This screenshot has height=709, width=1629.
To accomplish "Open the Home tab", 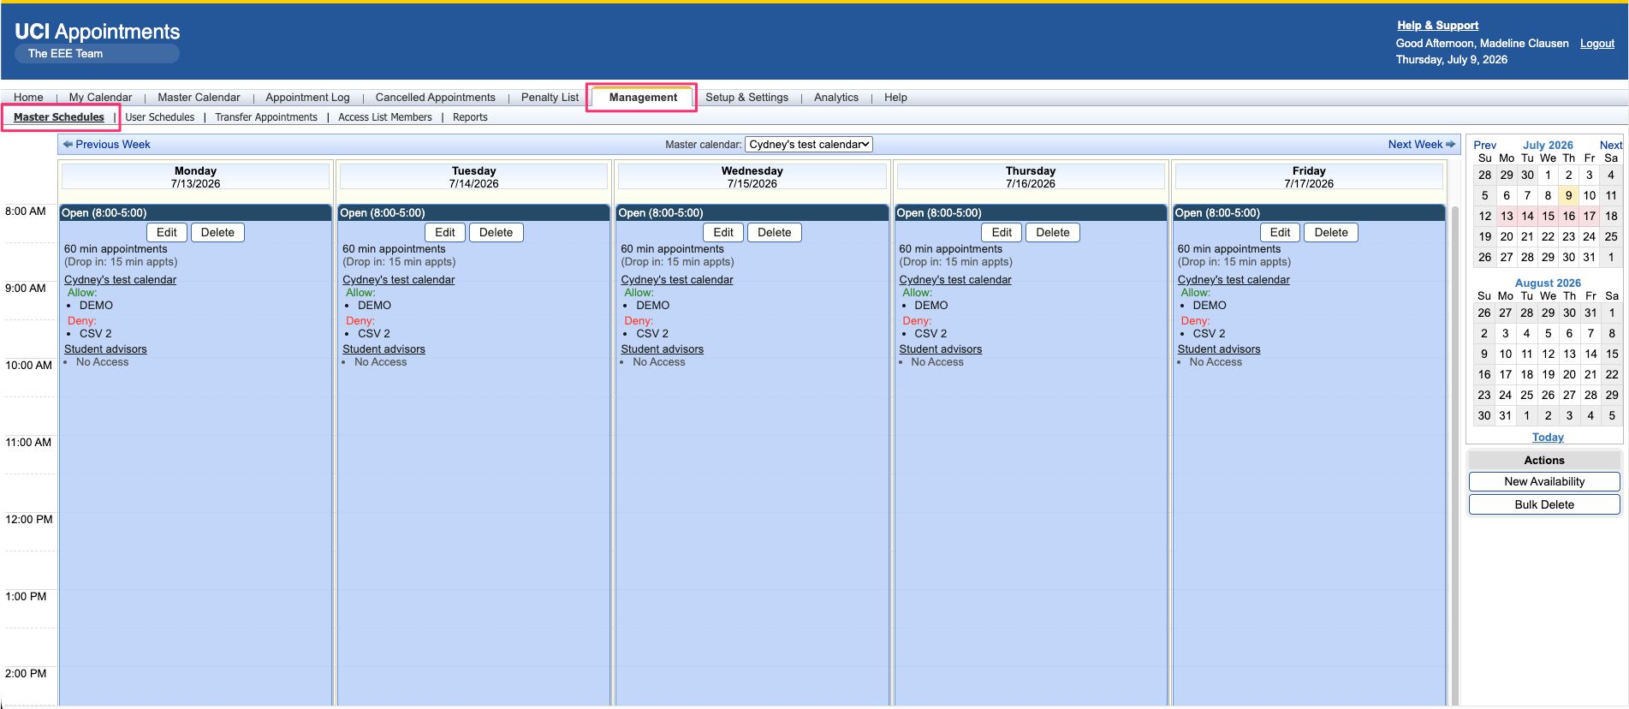I will (x=28, y=97).
